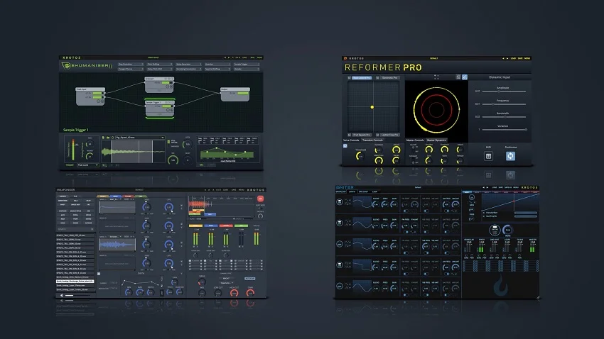Open the top-right library selector in Reformer Pro
Viewport: 604px width, 339px height.
pyautogui.click(x=389, y=77)
